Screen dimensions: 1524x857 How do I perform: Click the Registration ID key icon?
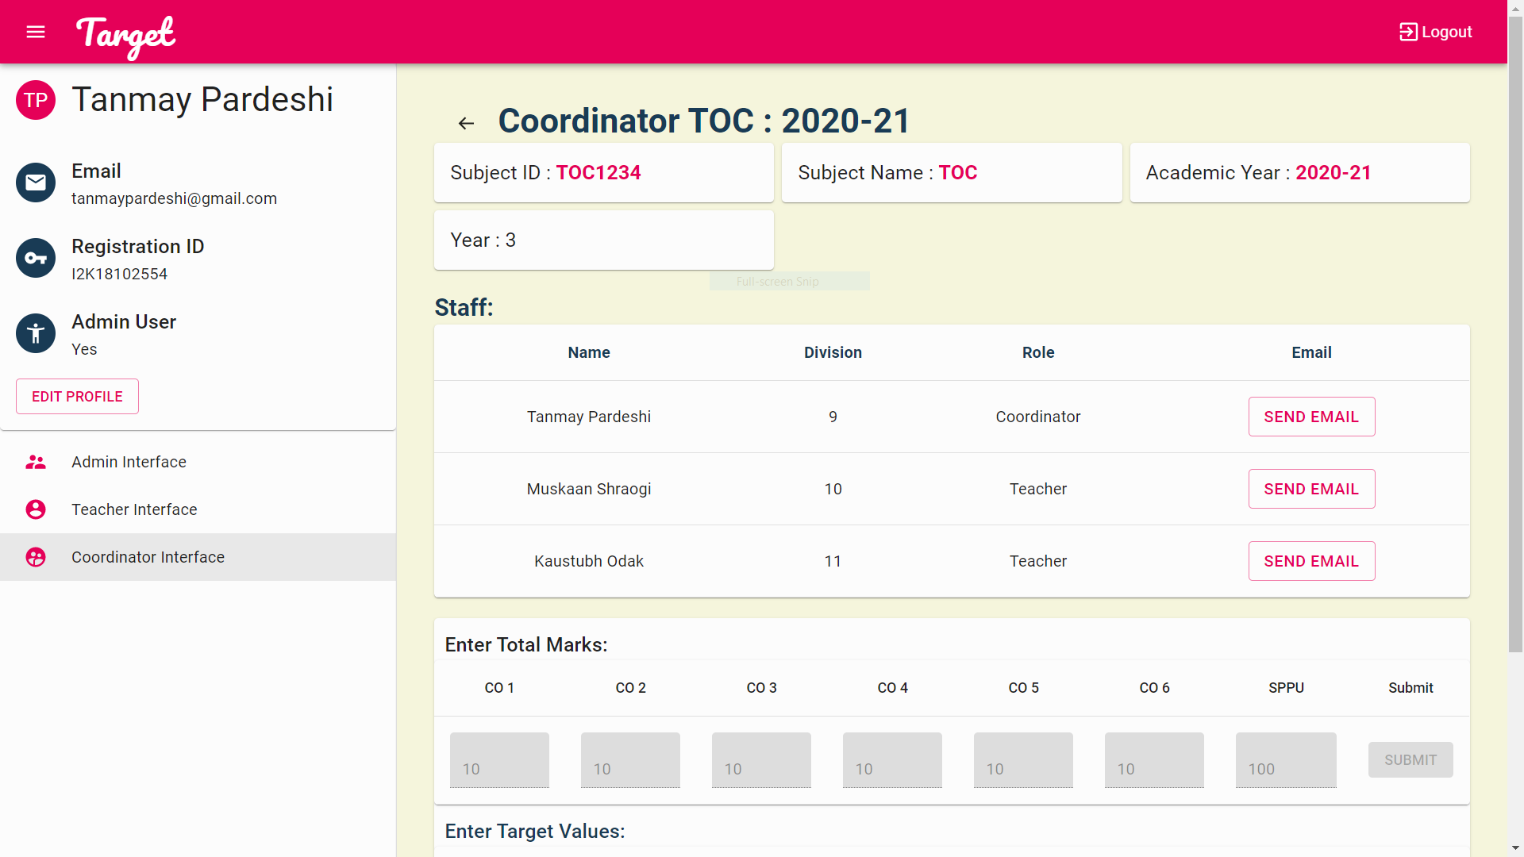(36, 258)
